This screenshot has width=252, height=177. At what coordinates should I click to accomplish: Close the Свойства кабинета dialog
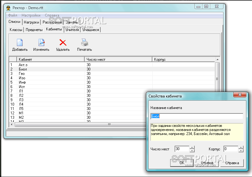coord(240,95)
